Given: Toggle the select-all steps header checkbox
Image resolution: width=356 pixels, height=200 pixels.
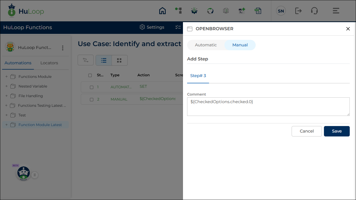Looking at the screenshot, I should point(90,75).
